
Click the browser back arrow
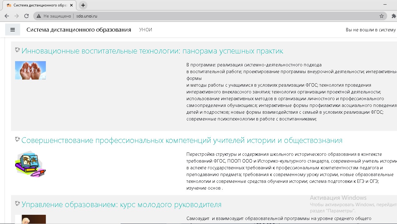tap(7, 16)
